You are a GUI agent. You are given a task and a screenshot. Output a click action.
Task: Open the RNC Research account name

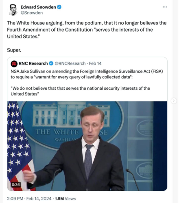point(33,63)
